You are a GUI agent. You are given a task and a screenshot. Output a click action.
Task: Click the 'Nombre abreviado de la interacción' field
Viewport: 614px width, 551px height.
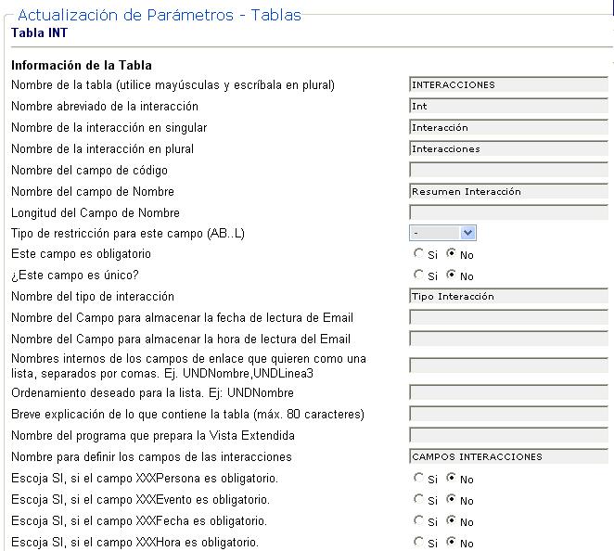pyautogui.click(x=508, y=106)
